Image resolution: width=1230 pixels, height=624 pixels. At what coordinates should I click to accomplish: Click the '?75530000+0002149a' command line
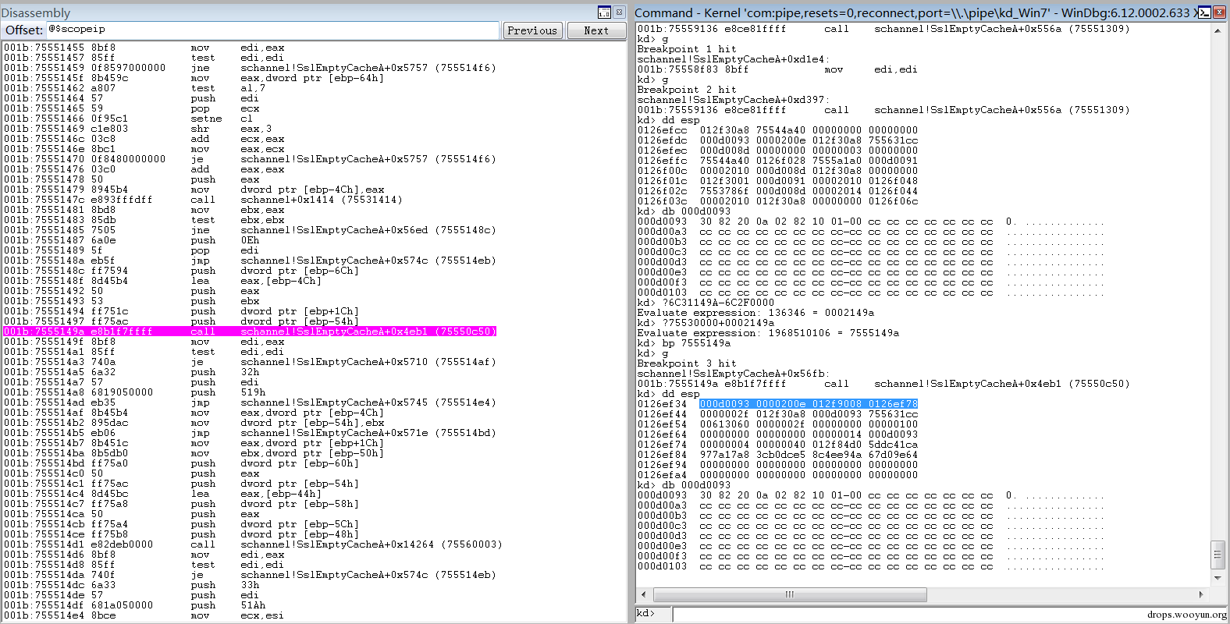[706, 323]
